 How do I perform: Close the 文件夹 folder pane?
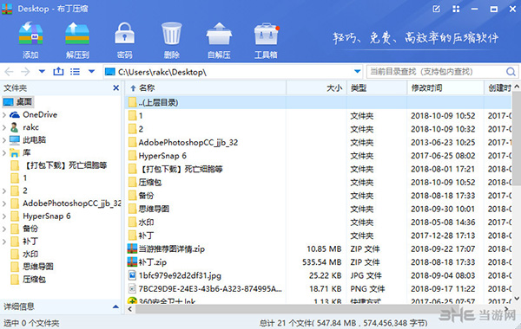click(116, 87)
